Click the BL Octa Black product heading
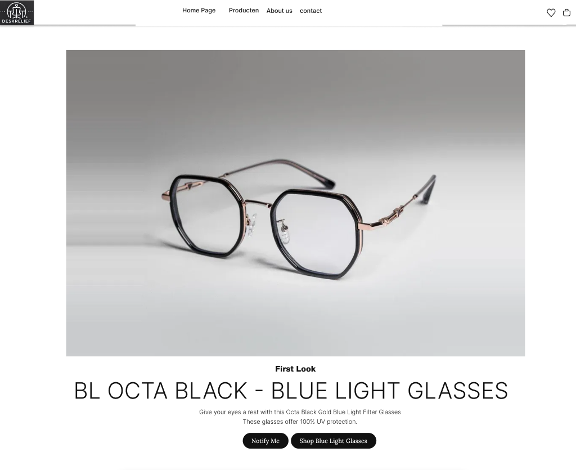The width and height of the screenshot is (576, 470). click(291, 390)
